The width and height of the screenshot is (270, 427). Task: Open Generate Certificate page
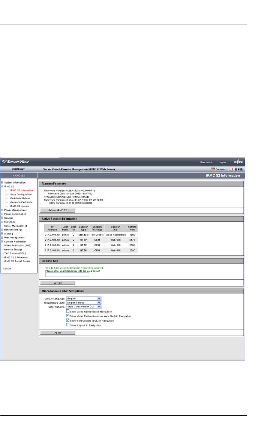click(x=21, y=202)
